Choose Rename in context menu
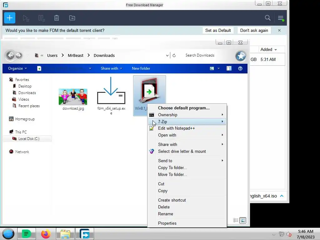Screen dimensions: 320x240 point(187,214)
